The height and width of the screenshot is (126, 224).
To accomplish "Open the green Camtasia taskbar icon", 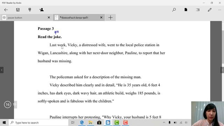I will point(117,122).
